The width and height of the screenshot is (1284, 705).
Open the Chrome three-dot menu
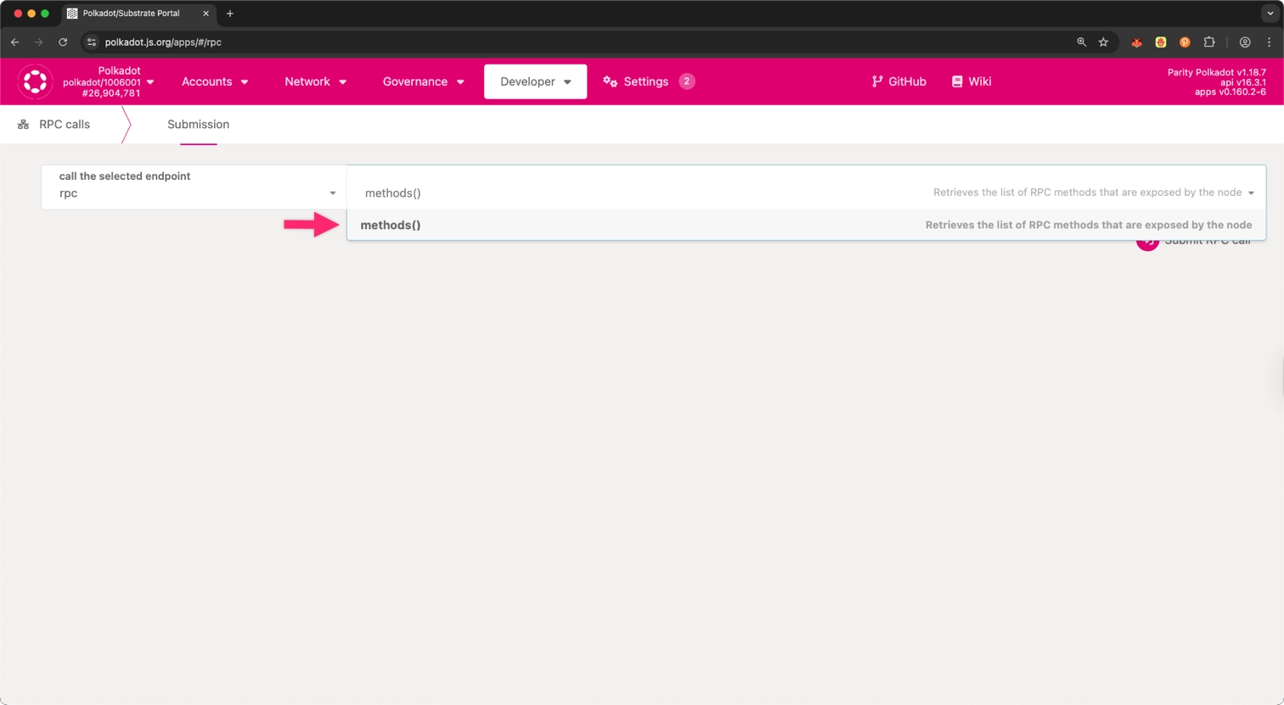pyautogui.click(x=1269, y=42)
